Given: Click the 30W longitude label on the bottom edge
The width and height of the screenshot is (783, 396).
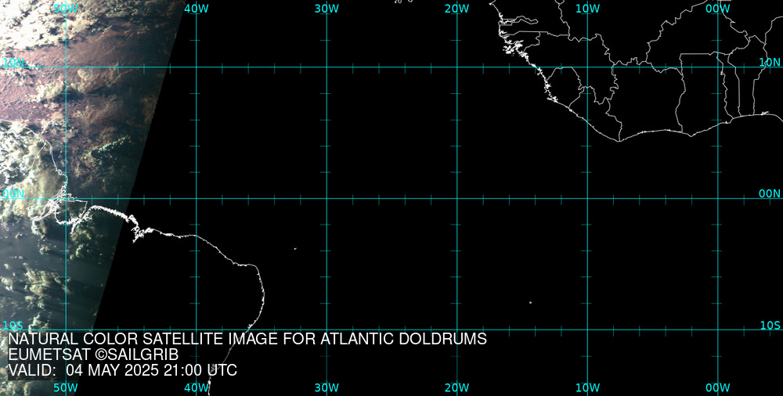Looking at the screenshot, I should tap(327, 388).
